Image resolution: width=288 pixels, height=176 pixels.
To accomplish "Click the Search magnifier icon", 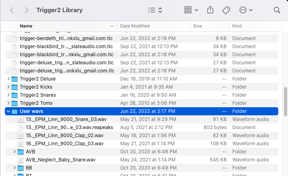I will pyautogui.click(x=277, y=10).
